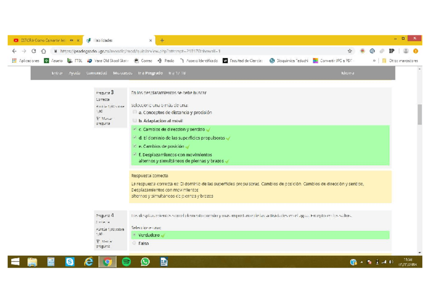Screen dimensions: 430x303
Task: Expand the Idioma language dropdown
Action: tap(348, 73)
